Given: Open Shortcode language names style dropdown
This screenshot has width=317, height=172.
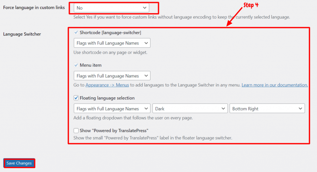Looking at the screenshot, I should click(x=112, y=43).
